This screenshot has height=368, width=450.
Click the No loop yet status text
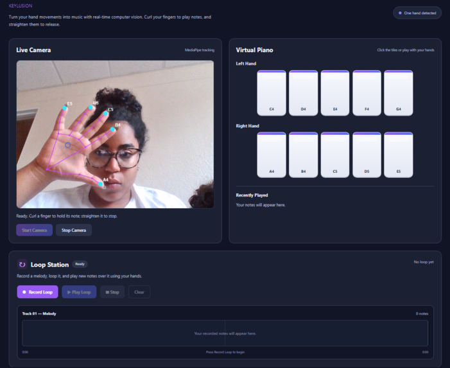pyautogui.click(x=424, y=262)
